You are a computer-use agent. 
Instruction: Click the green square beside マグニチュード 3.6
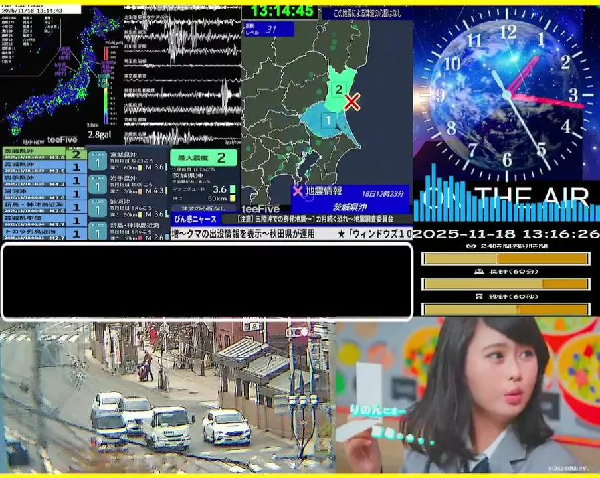click(x=233, y=189)
